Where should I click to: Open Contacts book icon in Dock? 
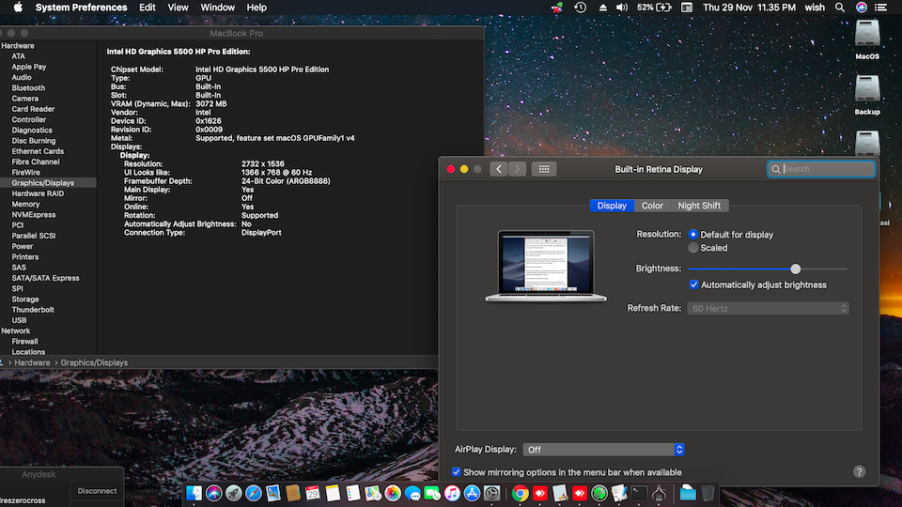click(293, 493)
